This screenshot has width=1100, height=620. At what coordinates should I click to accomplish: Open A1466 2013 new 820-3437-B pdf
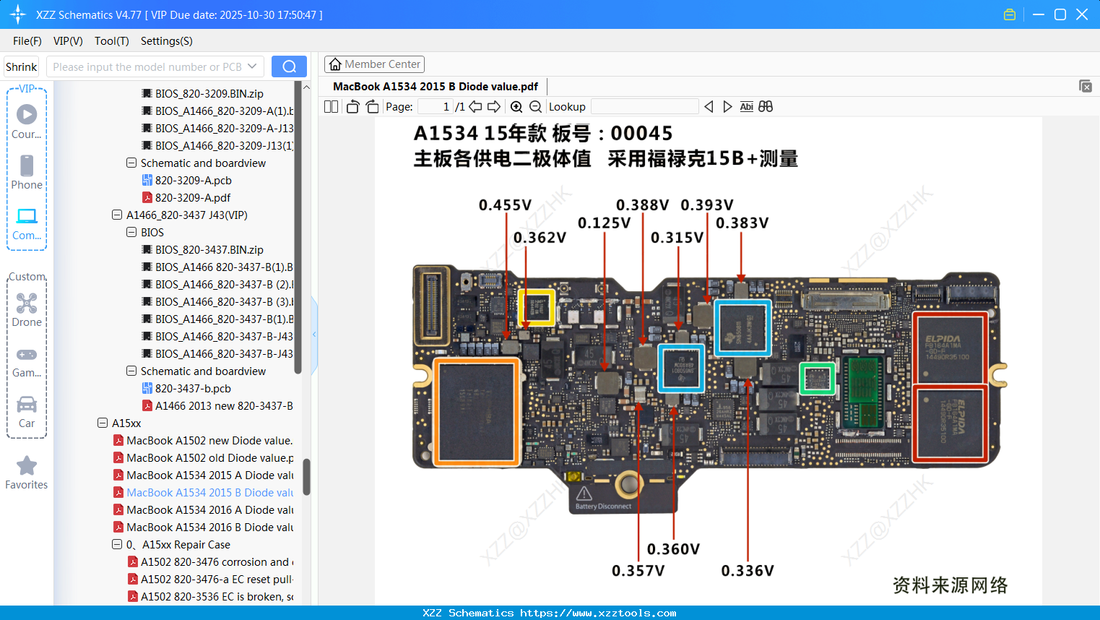coord(217,406)
